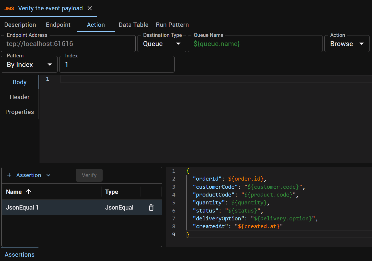The image size is (372, 261).
Task: Click the Verify button
Action: pos(89,175)
